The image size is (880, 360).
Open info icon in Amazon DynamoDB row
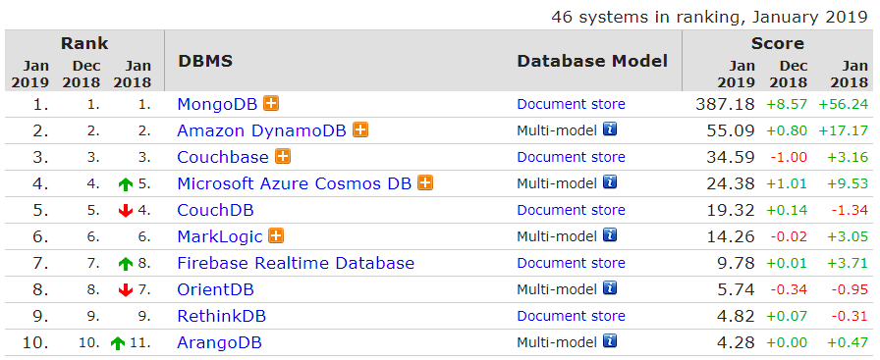pyautogui.click(x=610, y=129)
